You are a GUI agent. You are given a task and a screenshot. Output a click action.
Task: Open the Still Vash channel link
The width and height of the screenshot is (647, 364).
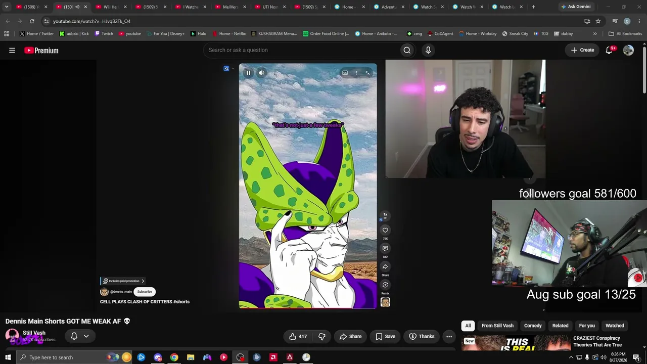34,333
